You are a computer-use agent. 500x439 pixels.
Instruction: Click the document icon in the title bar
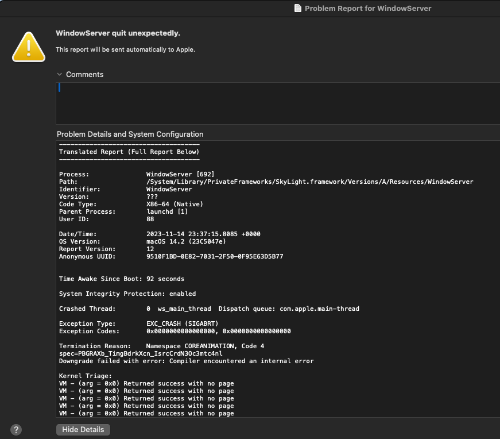pos(297,8)
